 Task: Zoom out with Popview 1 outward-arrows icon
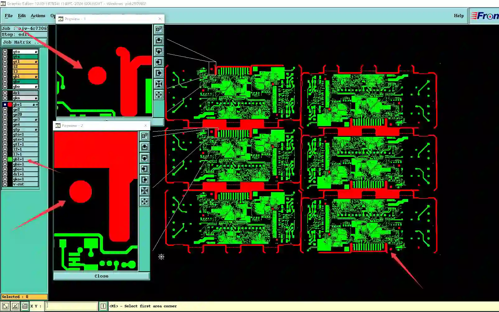(x=159, y=95)
